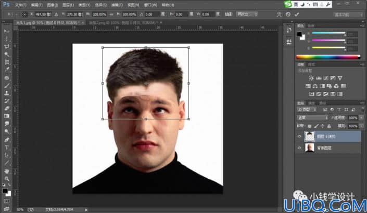
Task: Add a Brightness/Contrast adjustment
Action: click(311, 78)
